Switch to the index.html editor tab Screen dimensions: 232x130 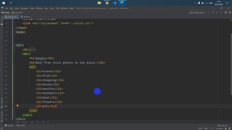(x=12, y=17)
